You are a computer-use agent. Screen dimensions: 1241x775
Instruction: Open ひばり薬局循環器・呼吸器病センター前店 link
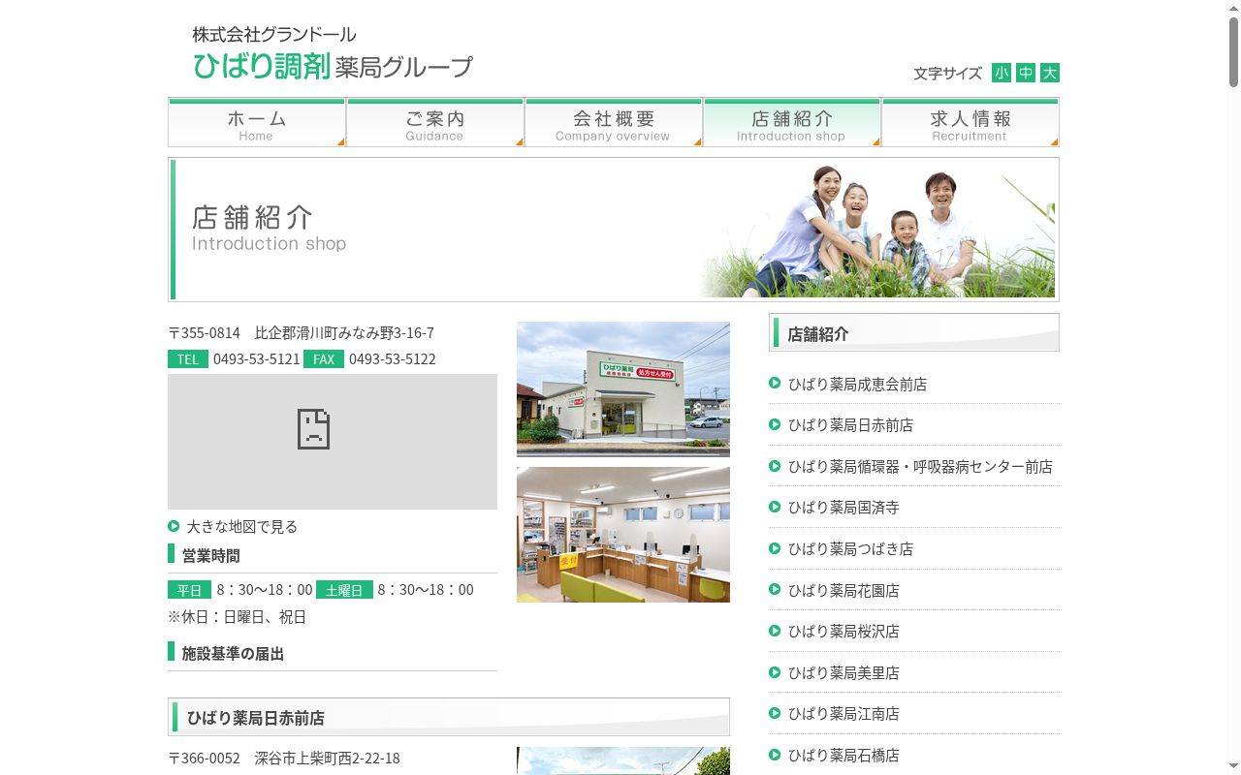pyautogui.click(x=920, y=467)
